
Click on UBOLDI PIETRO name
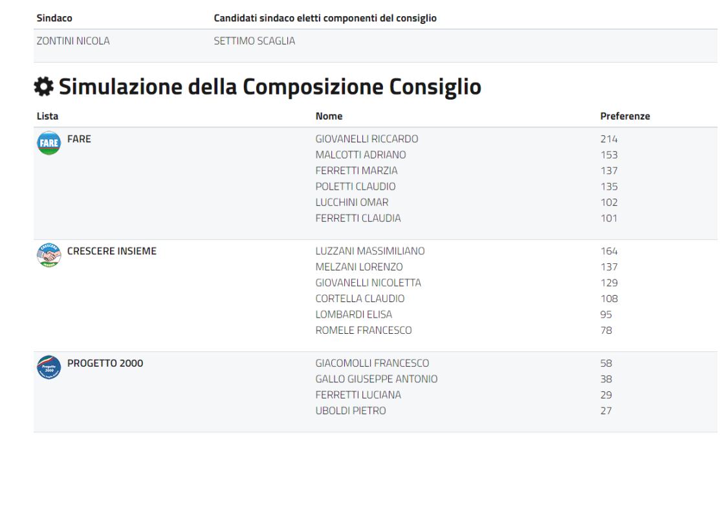click(x=351, y=411)
